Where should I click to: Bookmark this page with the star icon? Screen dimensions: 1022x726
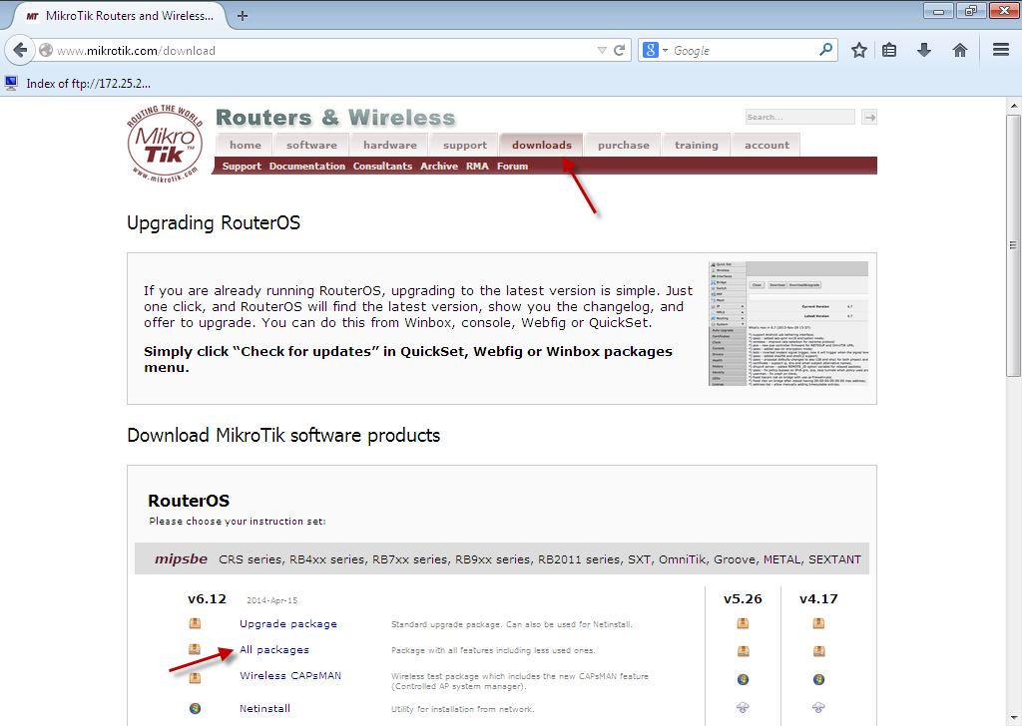click(x=859, y=50)
